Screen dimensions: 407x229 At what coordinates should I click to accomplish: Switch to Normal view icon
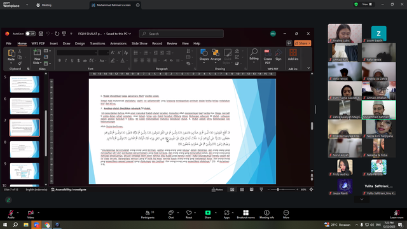coord(232,190)
